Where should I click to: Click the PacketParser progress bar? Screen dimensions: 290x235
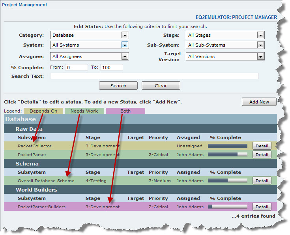pyautogui.click(x=228, y=155)
